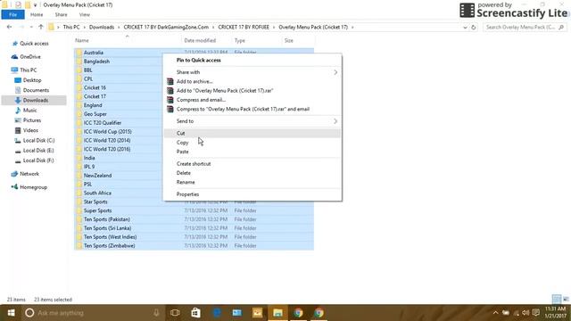Open the address bar history dropdown

[465, 28]
